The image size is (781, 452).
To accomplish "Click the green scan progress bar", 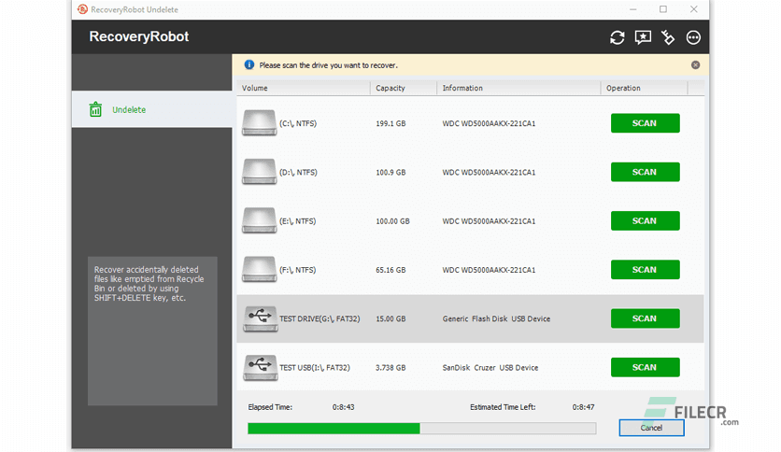I will pos(421,428).
